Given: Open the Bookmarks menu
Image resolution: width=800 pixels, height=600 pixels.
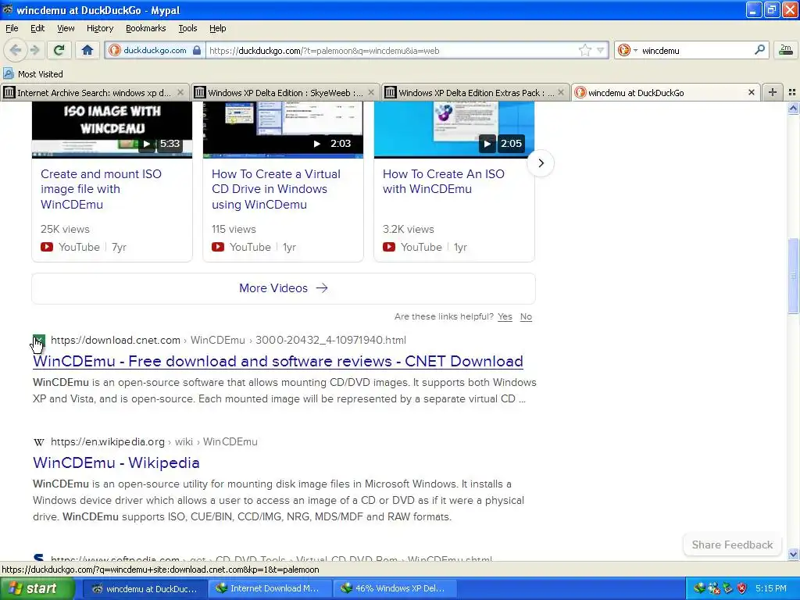Looking at the screenshot, I should (x=145, y=28).
